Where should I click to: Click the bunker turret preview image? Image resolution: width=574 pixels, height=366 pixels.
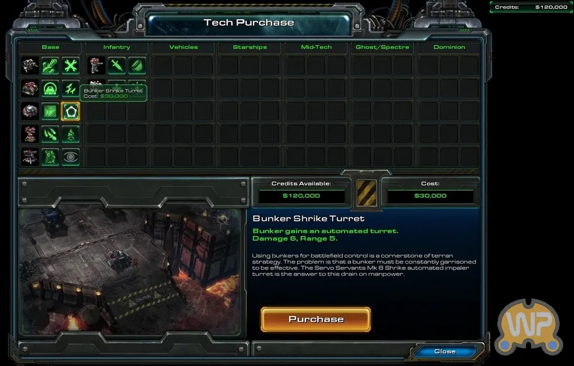tap(130, 271)
